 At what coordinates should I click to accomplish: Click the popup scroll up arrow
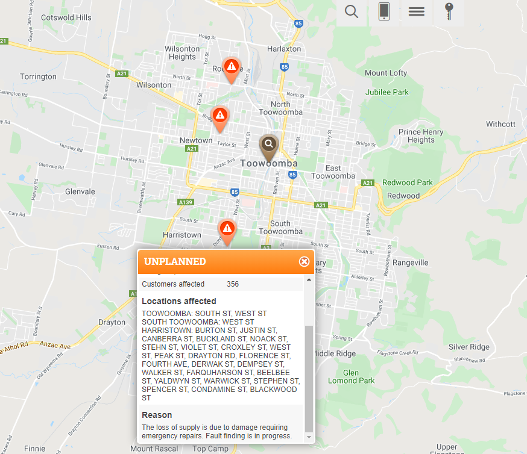309,279
